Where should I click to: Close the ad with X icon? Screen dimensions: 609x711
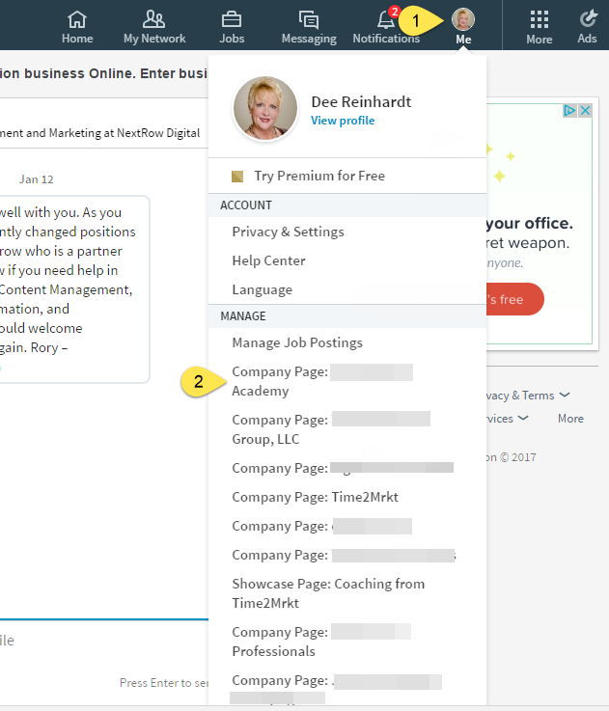(586, 110)
